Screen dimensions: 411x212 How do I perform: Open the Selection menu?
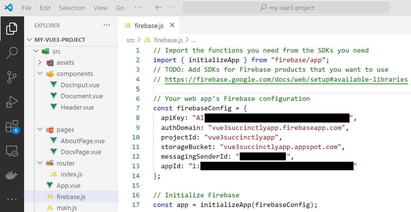click(72, 8)
